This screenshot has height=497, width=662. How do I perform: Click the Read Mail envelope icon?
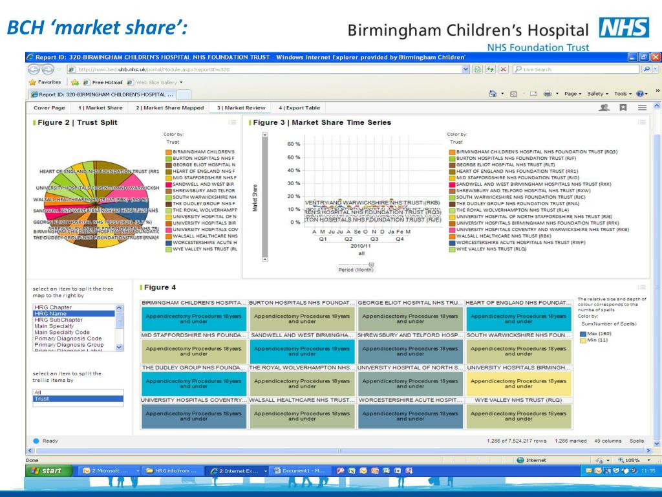click(x=533, y=94)
